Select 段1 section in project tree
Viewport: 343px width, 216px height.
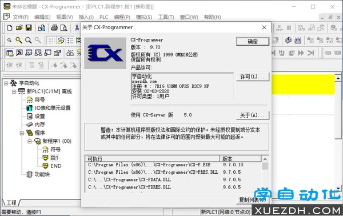point(54,158)
